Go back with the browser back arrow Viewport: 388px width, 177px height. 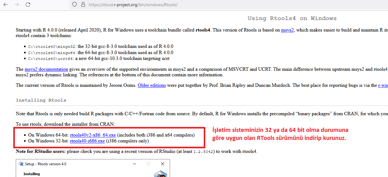pyautogui.click(x=6, y=5)
